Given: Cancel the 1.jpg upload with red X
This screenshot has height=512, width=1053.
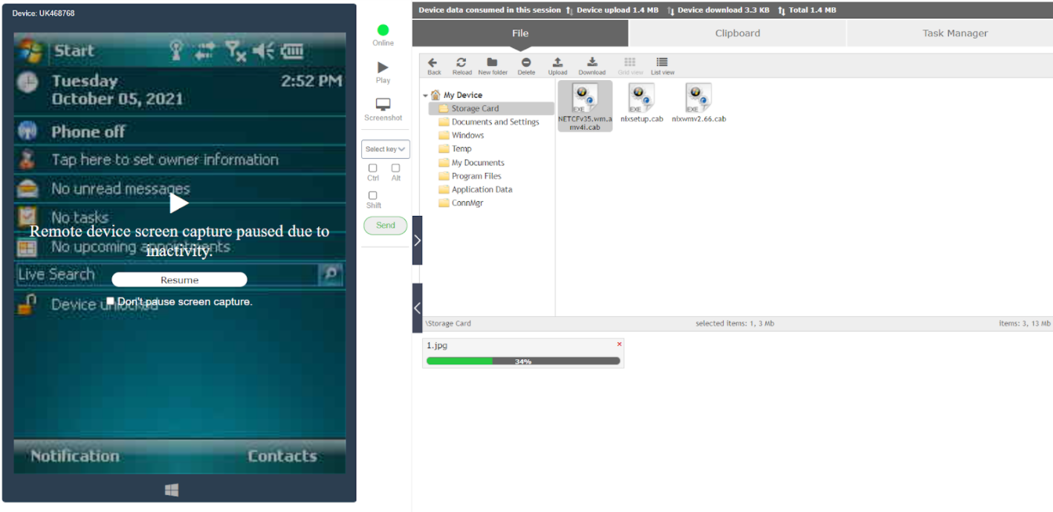Looking at the screenshot, I should click(619, 344).
